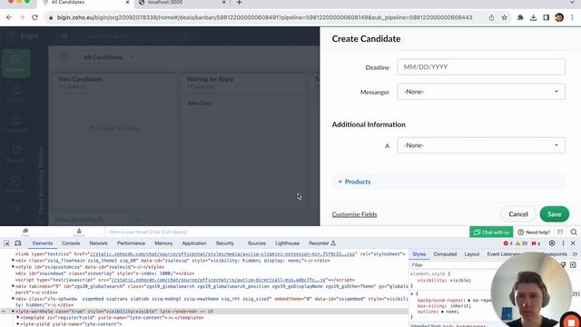This screenshot has width=581, height=327.
Task: Open the DevTools three-dot customize menu
Action: click(563, 243)
